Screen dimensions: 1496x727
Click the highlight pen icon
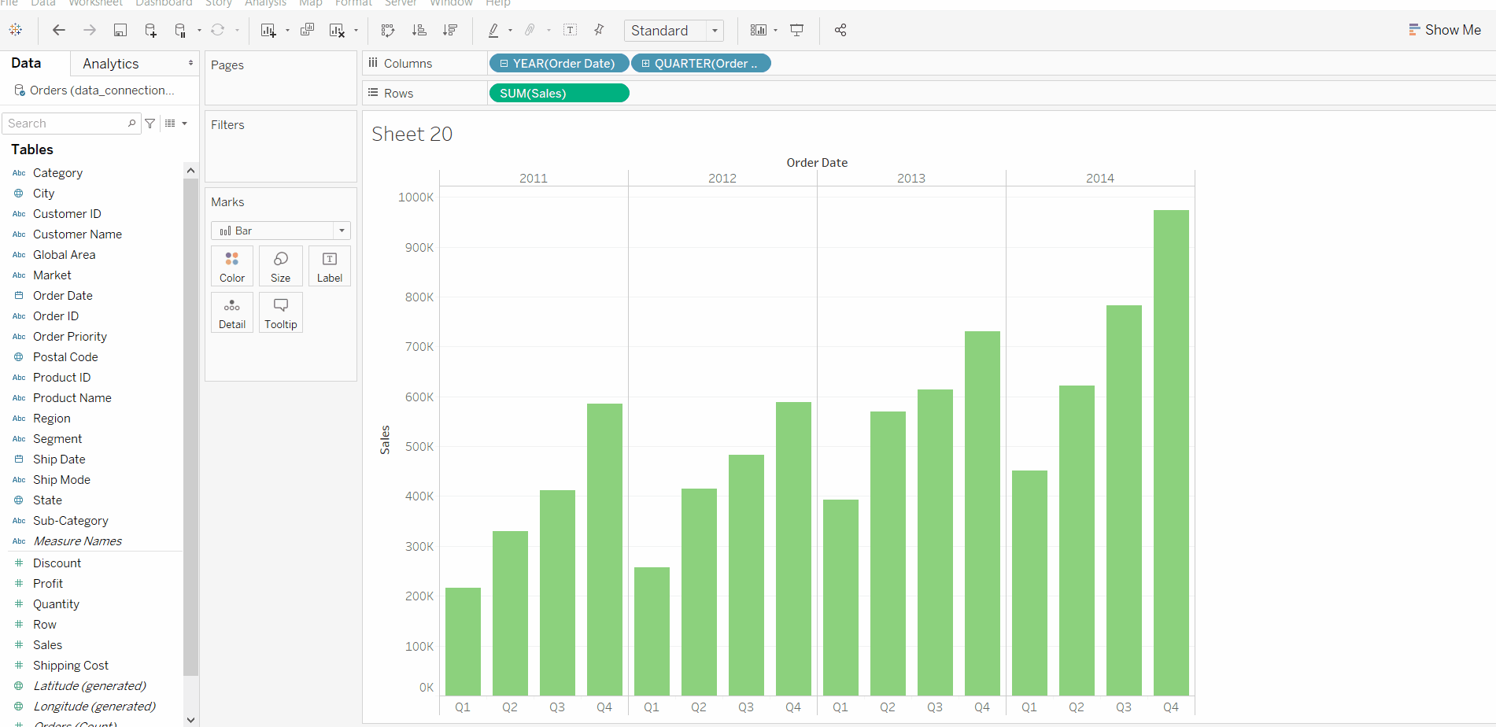[x=493, y=30]
